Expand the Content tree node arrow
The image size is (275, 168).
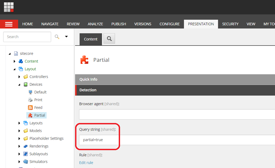point(15,62)
